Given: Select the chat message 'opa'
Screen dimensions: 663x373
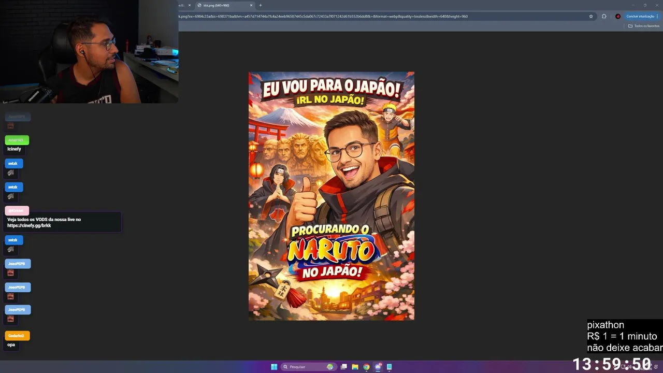Looking at the screenshot, I should click(x=11, y=345).
